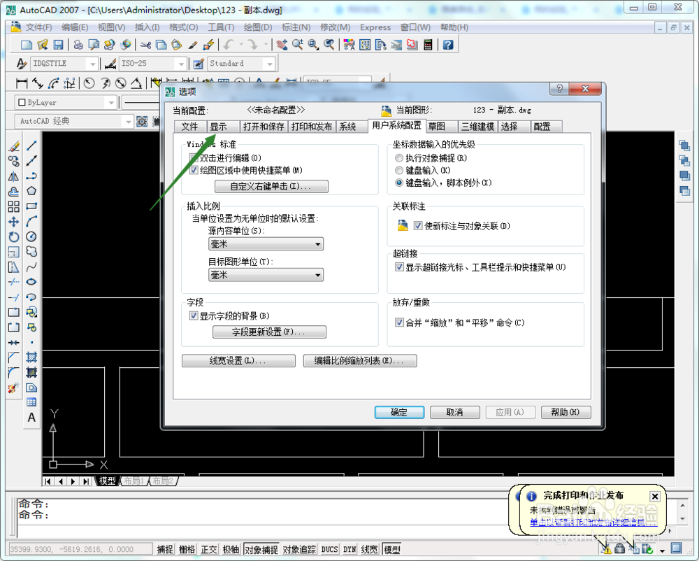The height and width of the screenshot is (561, 699).
Task: Click the Workspace Settings gear icon
Action: [x=142, y=121]
